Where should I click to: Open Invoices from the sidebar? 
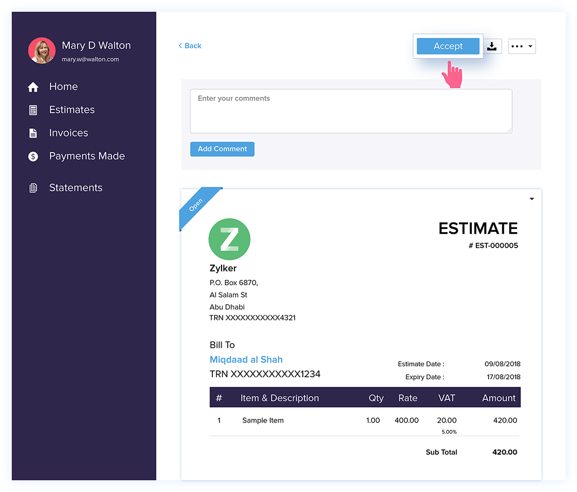68,133
